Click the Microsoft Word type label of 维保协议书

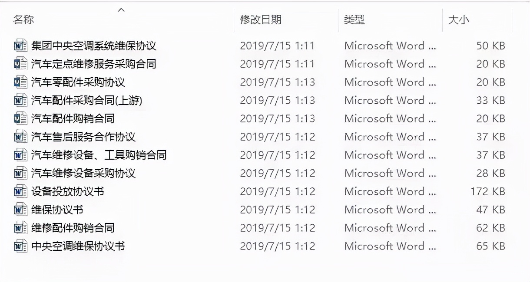coord(390,210)
